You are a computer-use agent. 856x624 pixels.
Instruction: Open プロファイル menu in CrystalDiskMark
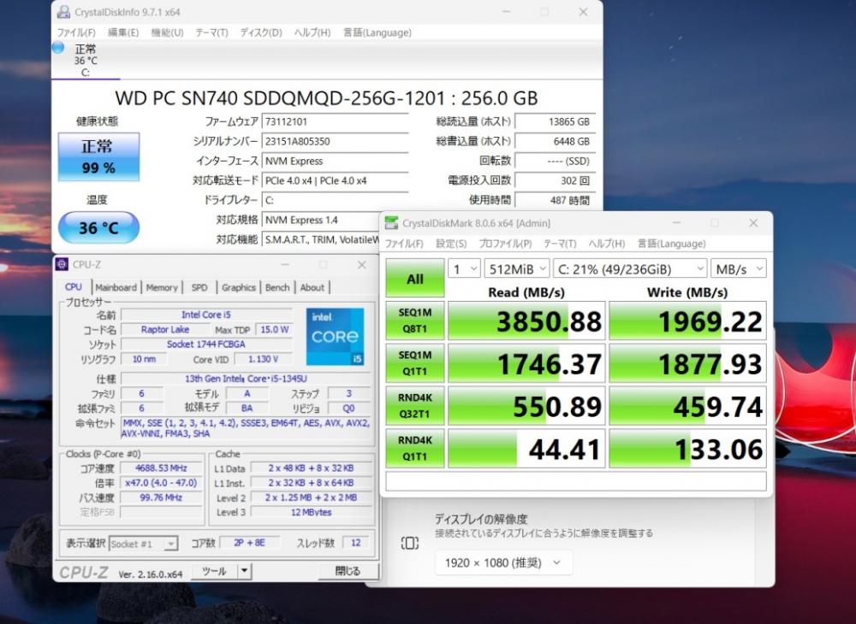click(x=505, y=244)
